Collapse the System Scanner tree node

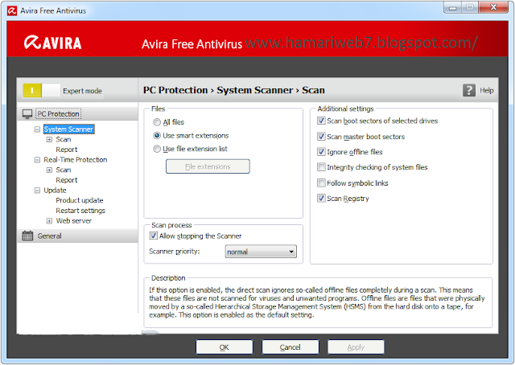coord(37,129)
